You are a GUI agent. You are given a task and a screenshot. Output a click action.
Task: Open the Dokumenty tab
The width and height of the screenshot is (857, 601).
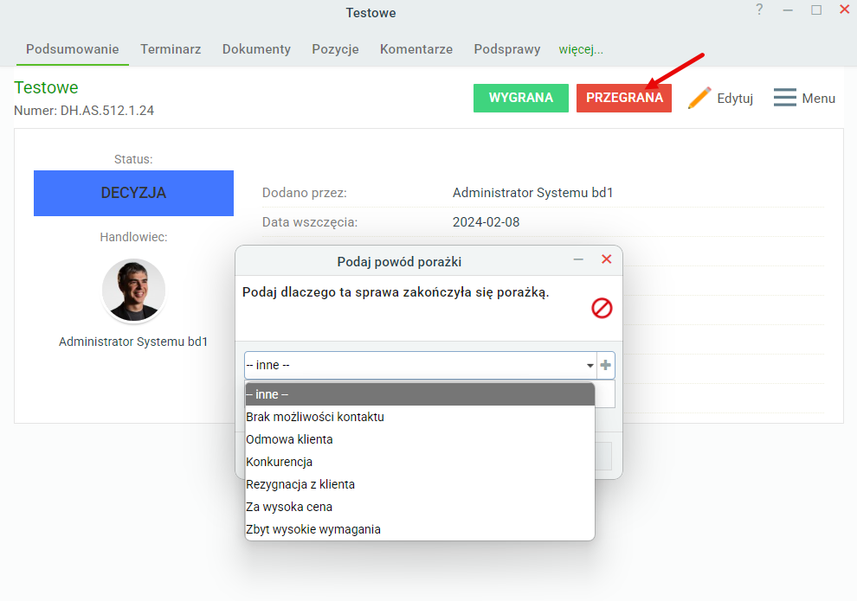(256, 49)
